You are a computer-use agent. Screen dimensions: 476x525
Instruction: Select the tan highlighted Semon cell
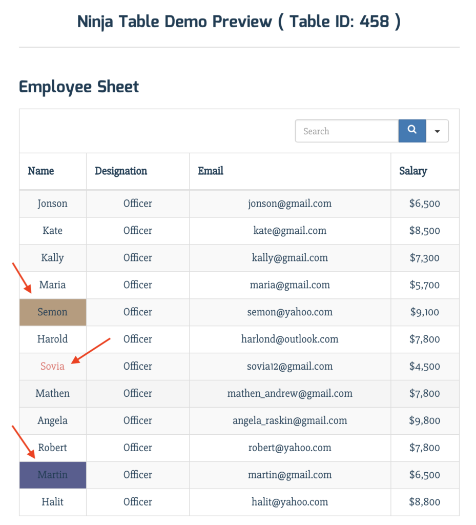point(53,312)
